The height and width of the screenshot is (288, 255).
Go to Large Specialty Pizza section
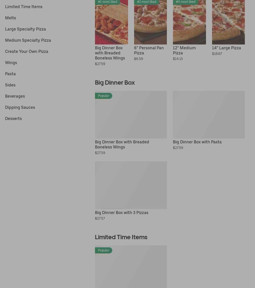click(25, 29)
